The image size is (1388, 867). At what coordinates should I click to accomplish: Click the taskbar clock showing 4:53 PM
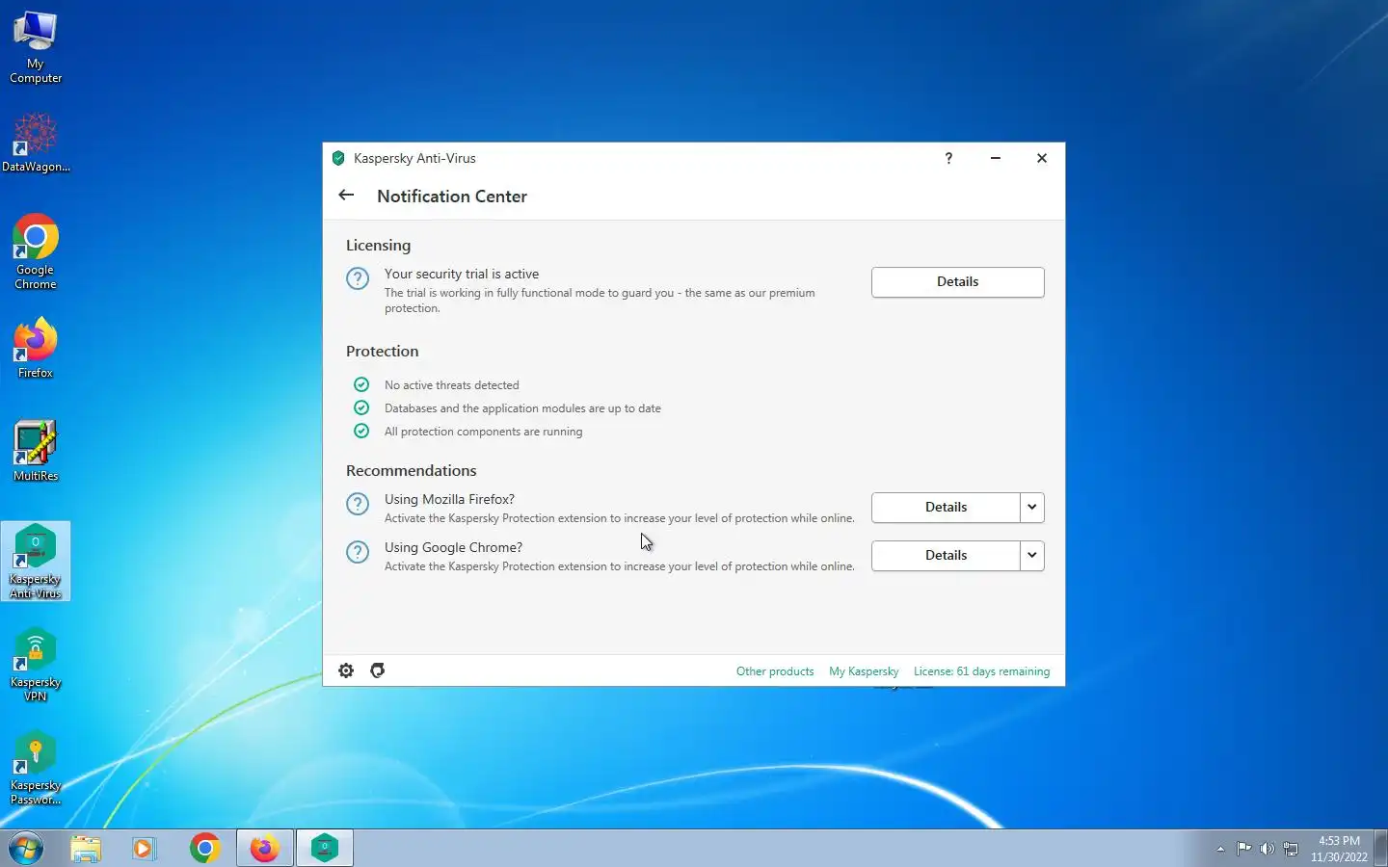1339,849
